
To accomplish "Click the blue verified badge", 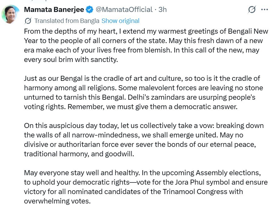I will point(89,10).
